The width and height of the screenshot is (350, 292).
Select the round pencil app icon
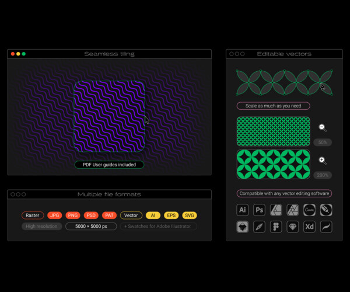point(326,210)
